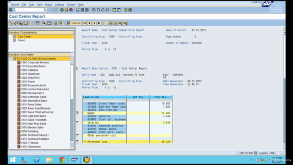Image resolution: width=293 pixels, height=165 pixels.
Task: Click the Column button
Action: (x=74, y=23)
